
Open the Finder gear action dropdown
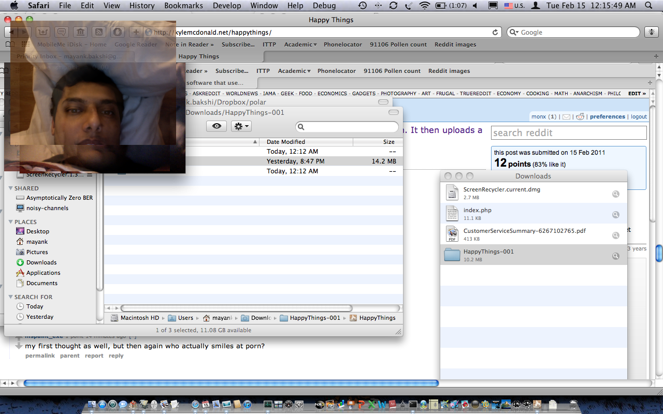point(241,126)
